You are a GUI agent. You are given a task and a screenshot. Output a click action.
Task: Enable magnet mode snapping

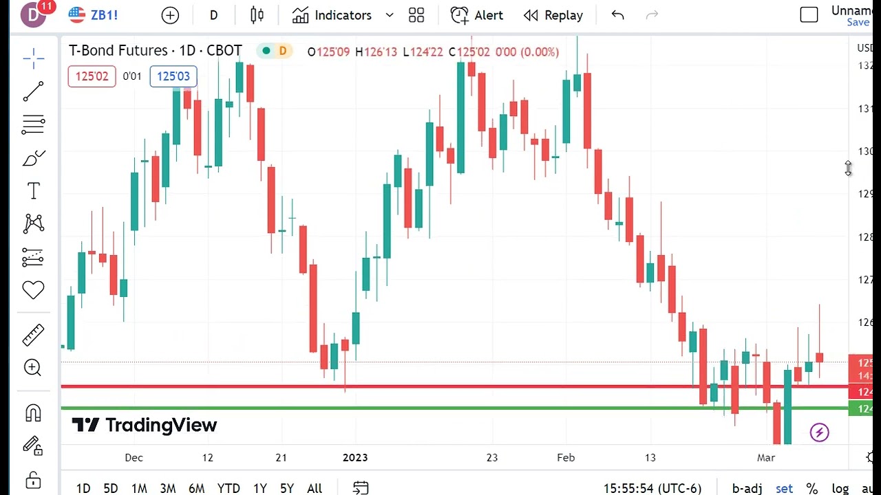[x=33, y=412]
